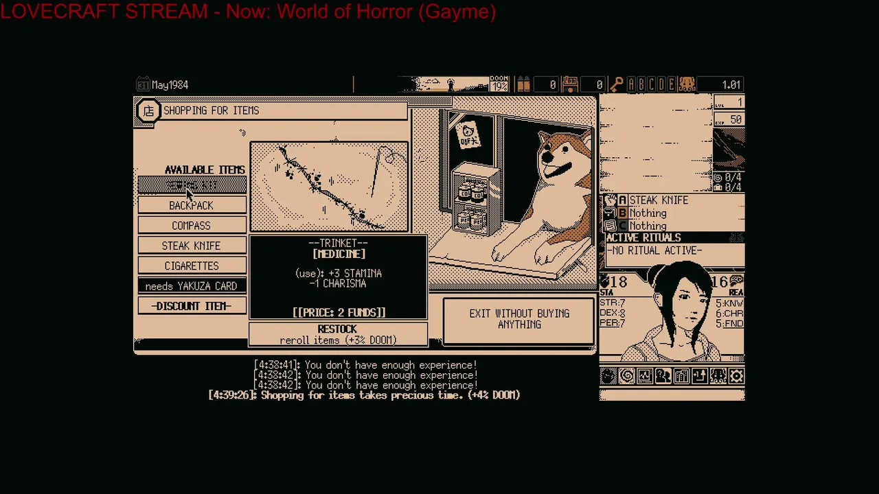Select BACKPACK from available items
879x494 pixels.
pos(192,206)
